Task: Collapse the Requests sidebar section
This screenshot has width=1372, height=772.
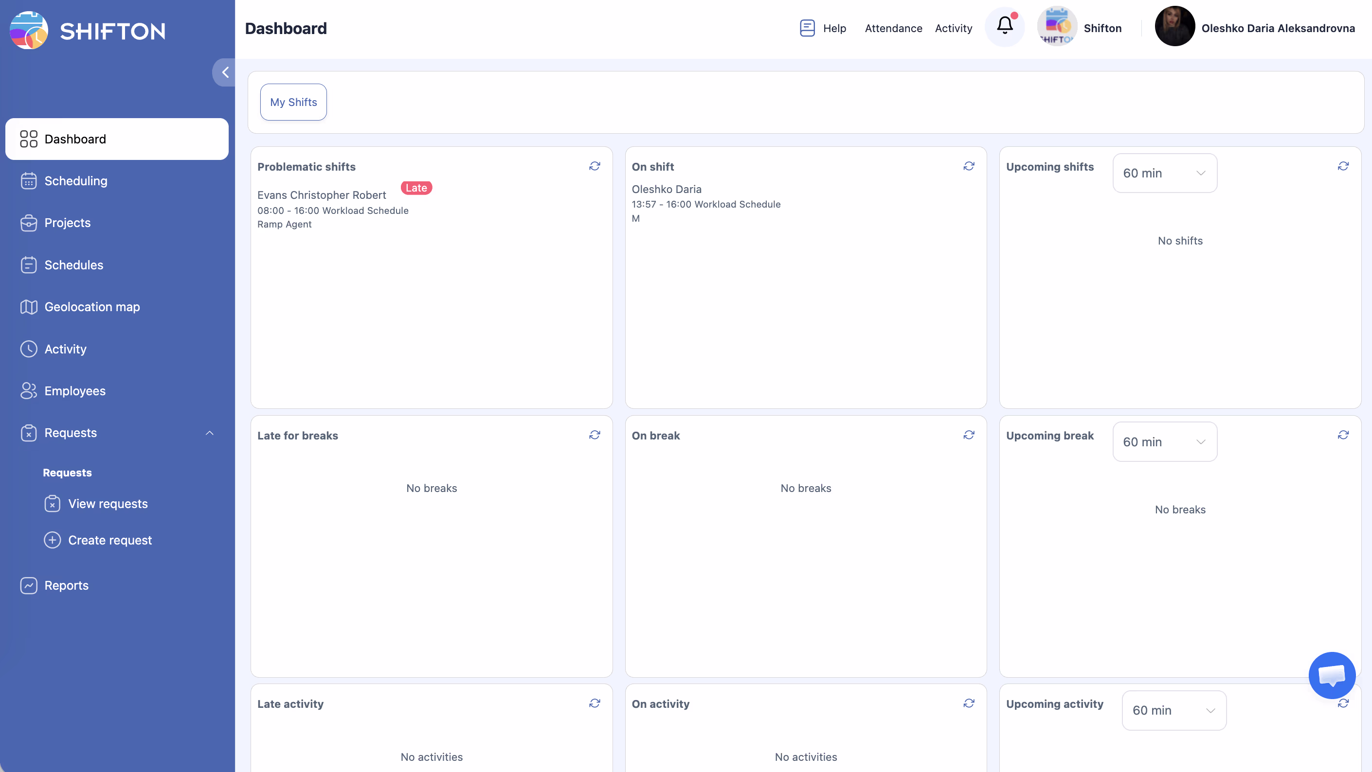Action: click(x=209, y=433)
